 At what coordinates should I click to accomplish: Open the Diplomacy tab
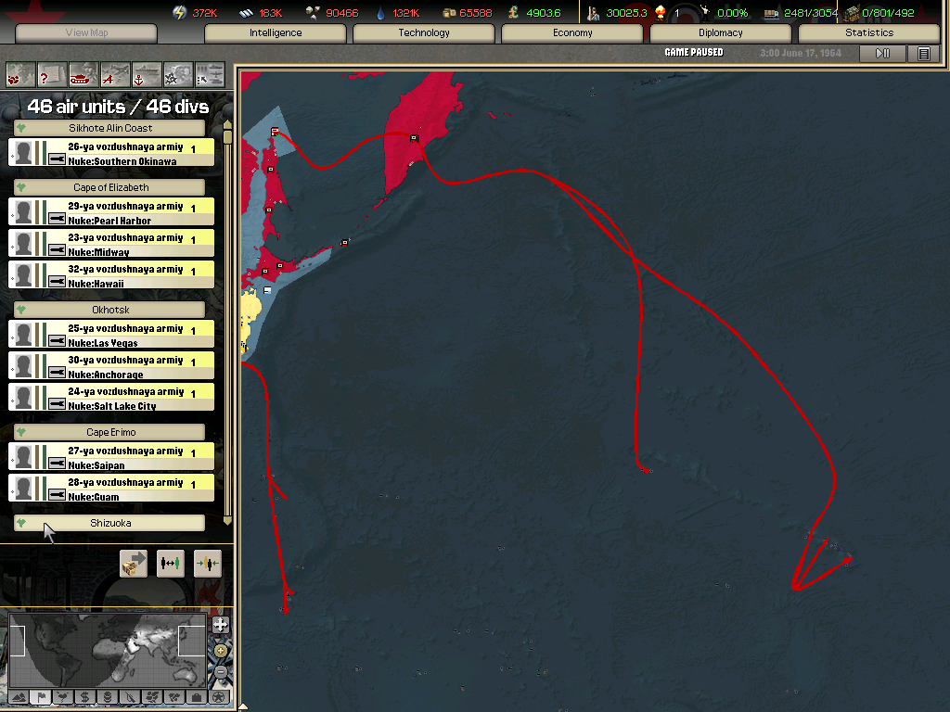tap(721, 33)
